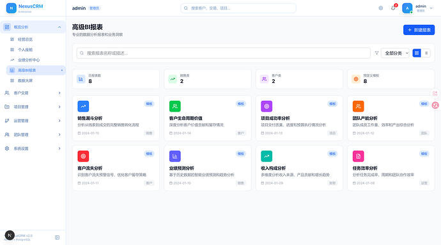
Task: Open the teal 收入构成分析 report icon
Action: [267, 156]
